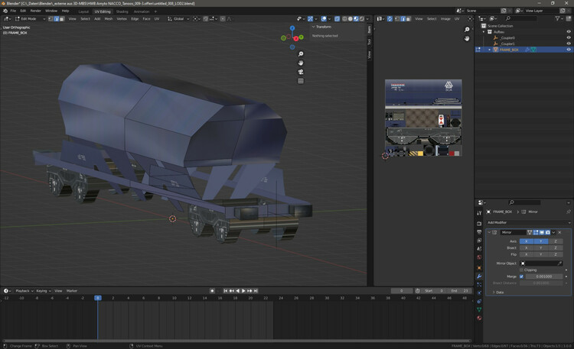Viewport: 574px width, 349px height.
Task: Switch orthographic/perspective with the grid icon
Action: pos(301,81)
